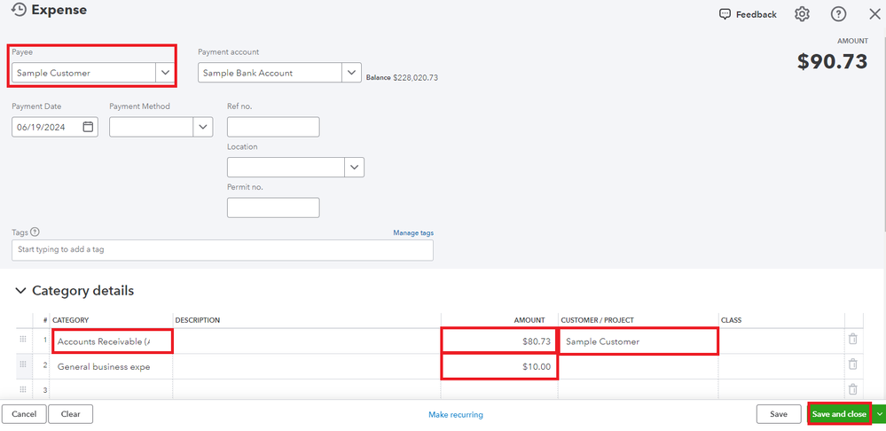The width and height of the screenshot is (886, 431).
Task: Click the Make recurring link
Action: click(456, 414)
